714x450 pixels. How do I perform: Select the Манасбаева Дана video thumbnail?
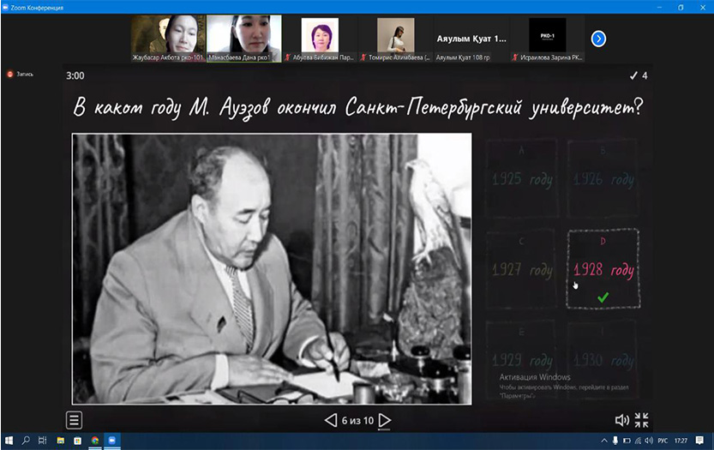[x=244, y=39]
